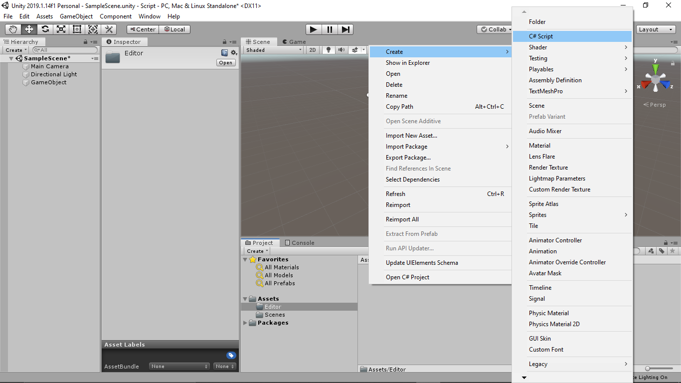Select Scenes folder in Project tree
681x383 pixels.
[275, 315]
